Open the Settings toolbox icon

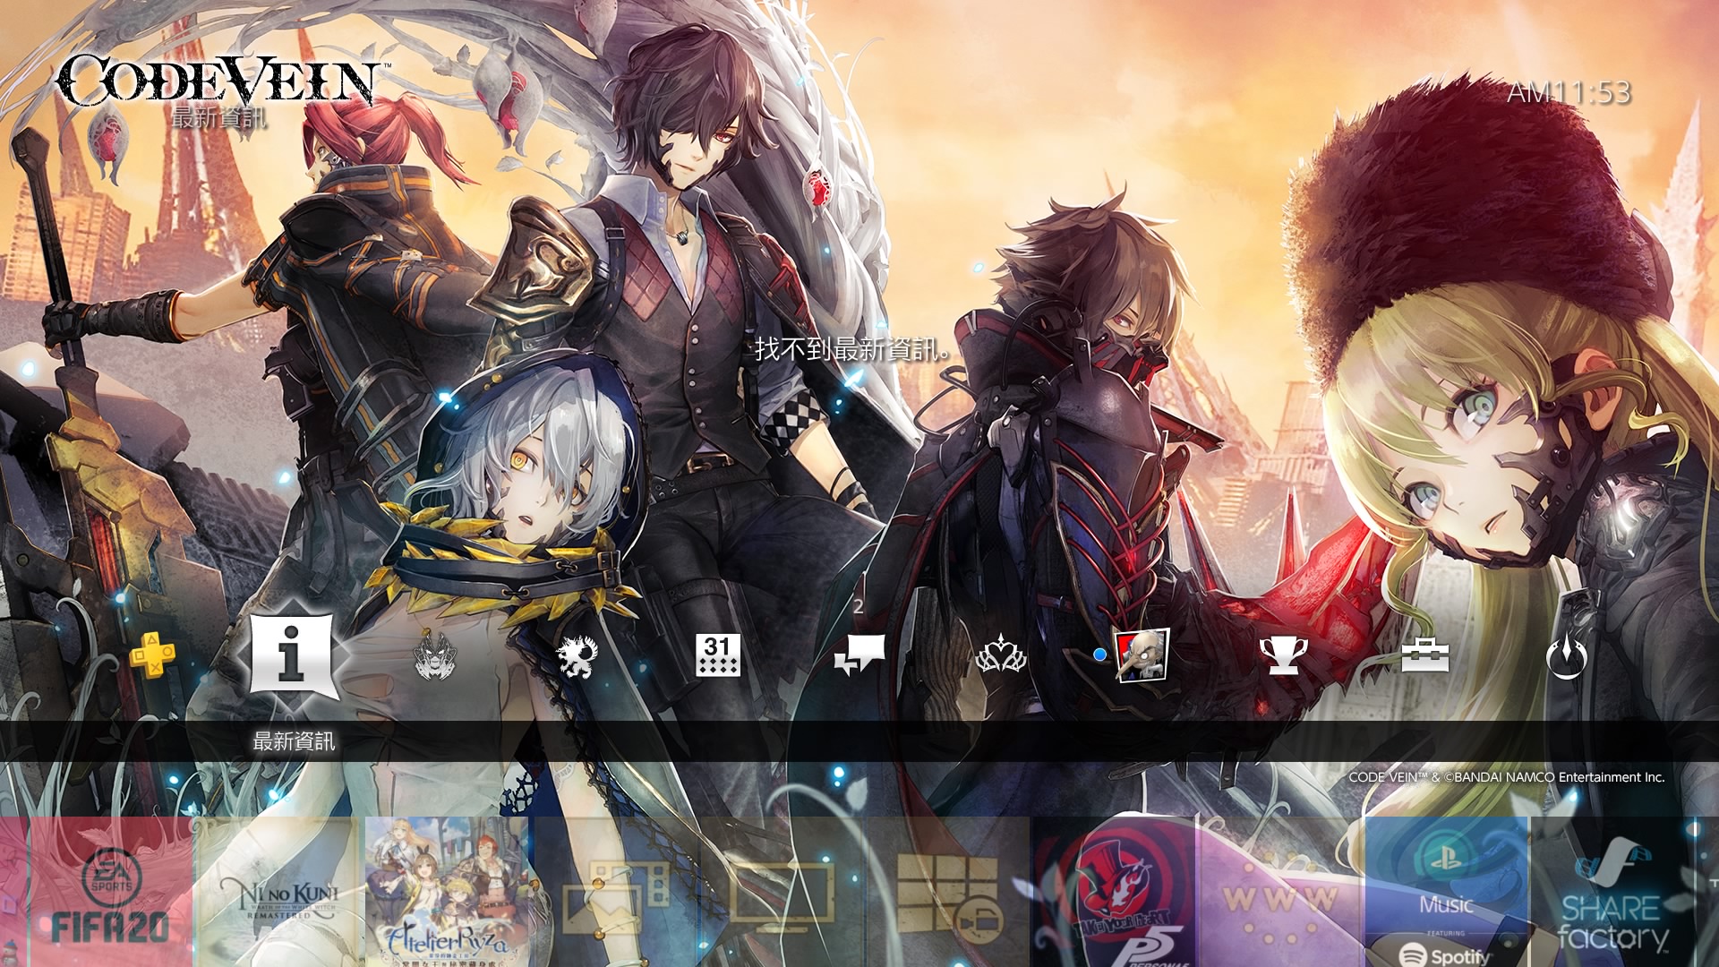pyautogui.click(x=1424, y=656)
